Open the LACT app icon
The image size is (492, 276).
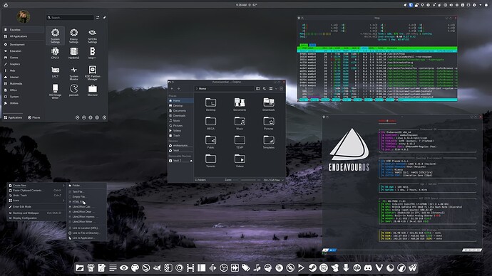point(55,72)
